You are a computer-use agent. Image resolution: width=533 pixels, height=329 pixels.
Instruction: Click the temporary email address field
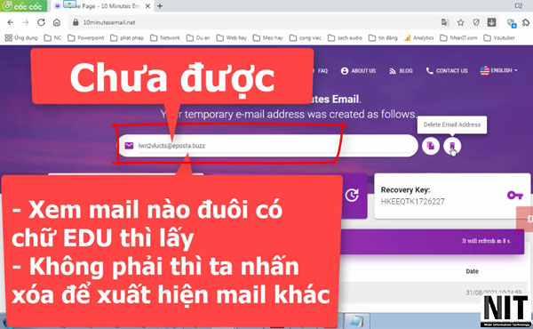click(268, 146)
